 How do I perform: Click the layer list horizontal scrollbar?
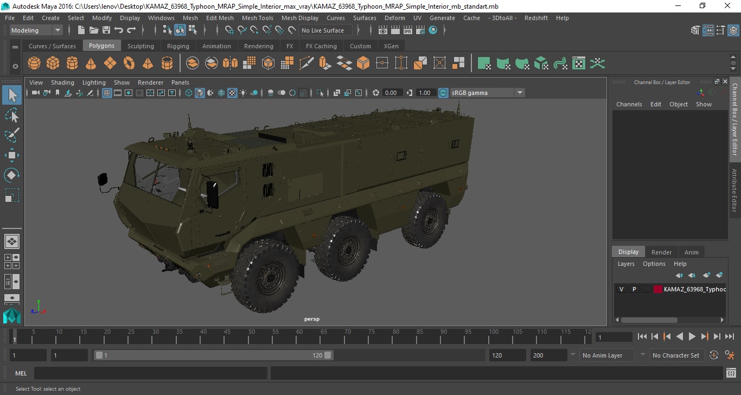click(x=649, y=320)
